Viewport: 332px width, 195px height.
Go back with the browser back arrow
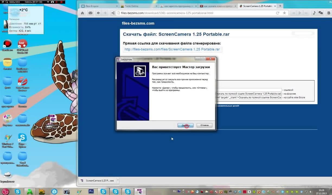click(98, 13)
